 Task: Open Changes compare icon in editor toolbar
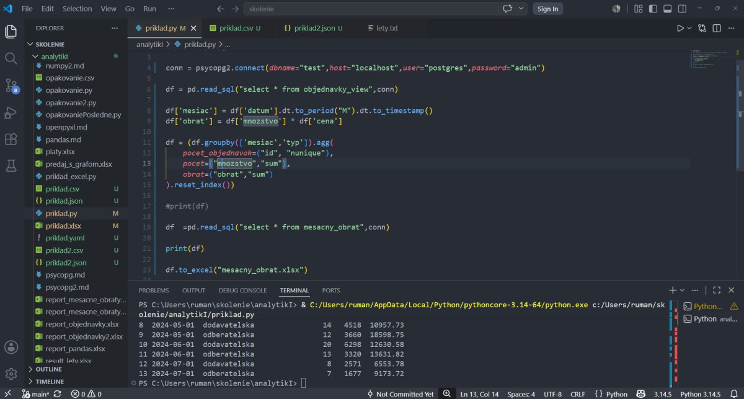point(702,28)
